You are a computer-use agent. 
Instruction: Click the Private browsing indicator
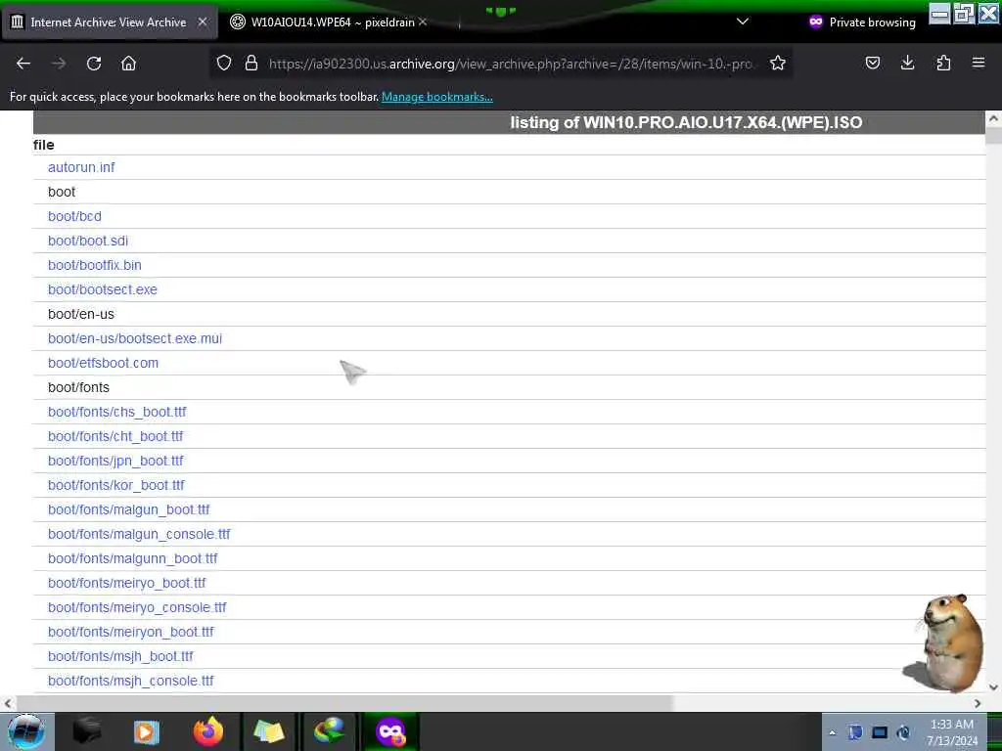[862, 22]
